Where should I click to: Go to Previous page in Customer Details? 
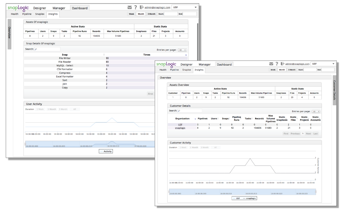295,134
